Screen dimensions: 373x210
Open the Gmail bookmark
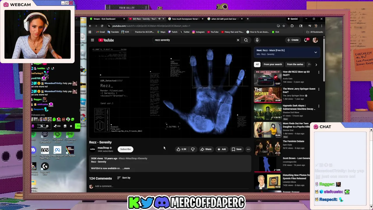tap(100, 32)
